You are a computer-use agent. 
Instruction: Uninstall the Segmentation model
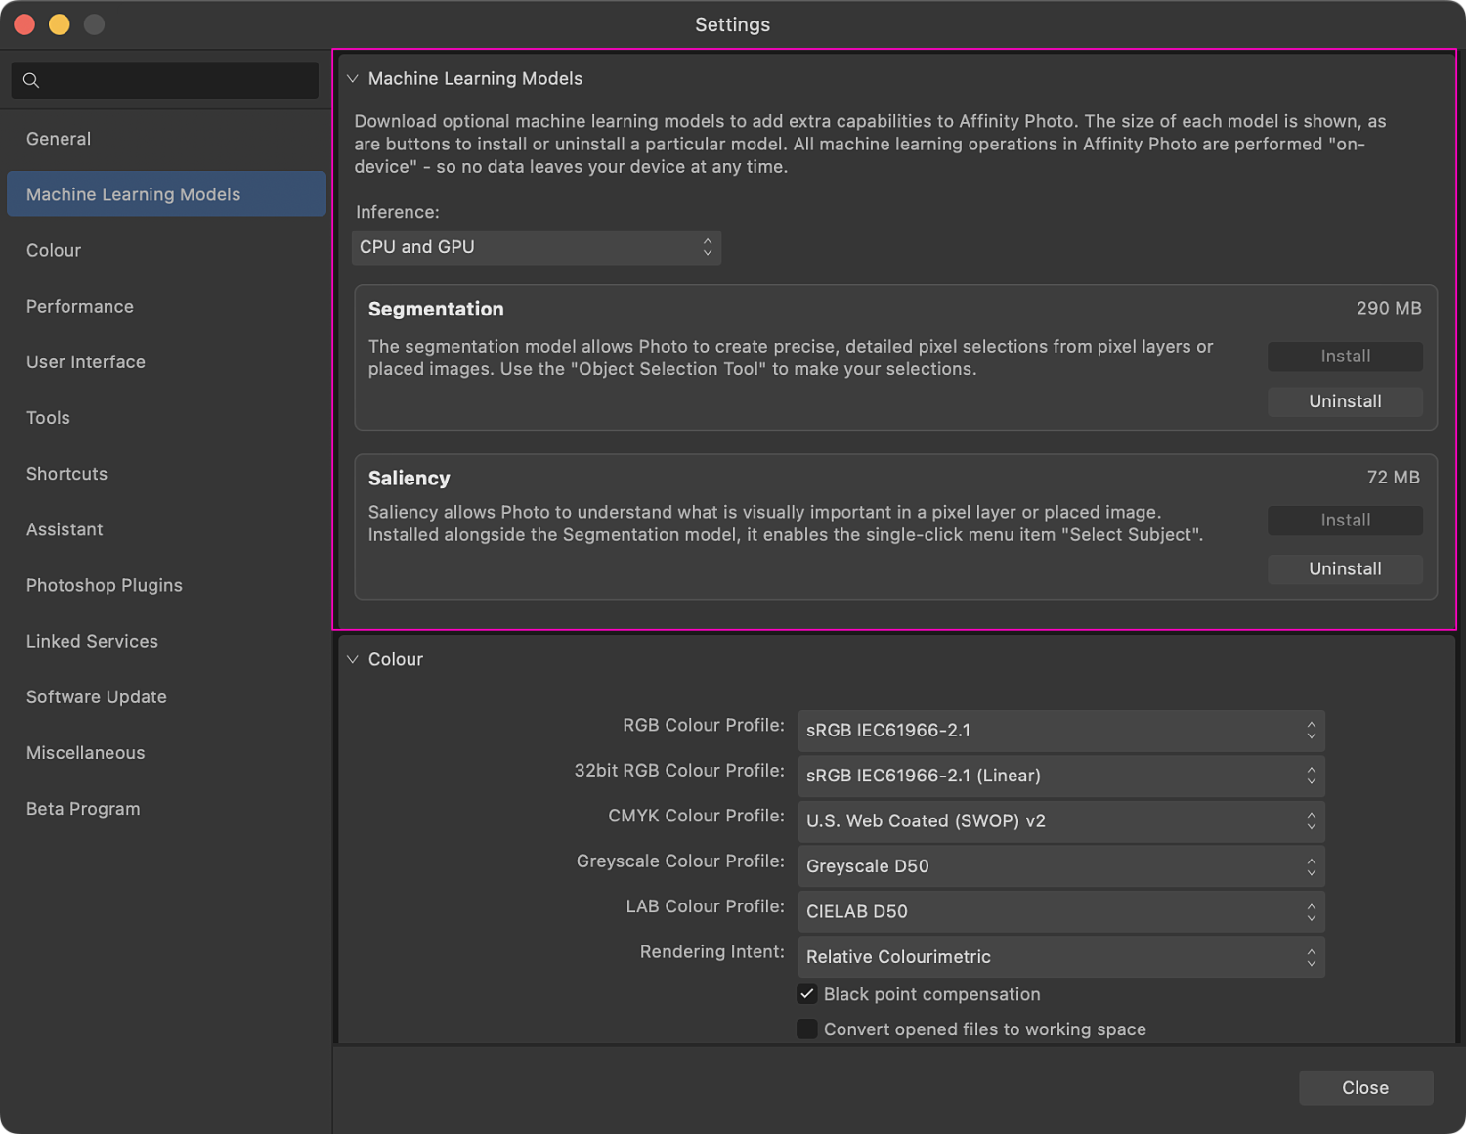pyautogui.click(x=1345, y=401)
